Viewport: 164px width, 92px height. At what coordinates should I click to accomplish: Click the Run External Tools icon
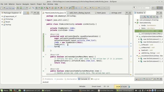(x=47, y=8)
